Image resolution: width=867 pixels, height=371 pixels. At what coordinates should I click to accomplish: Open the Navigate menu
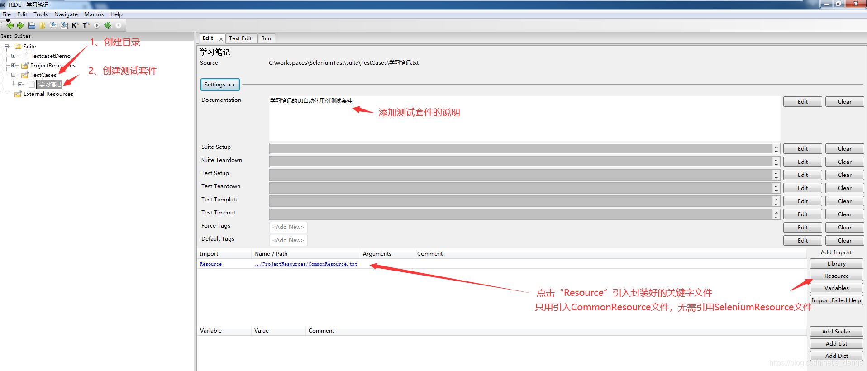pos(66,14)
